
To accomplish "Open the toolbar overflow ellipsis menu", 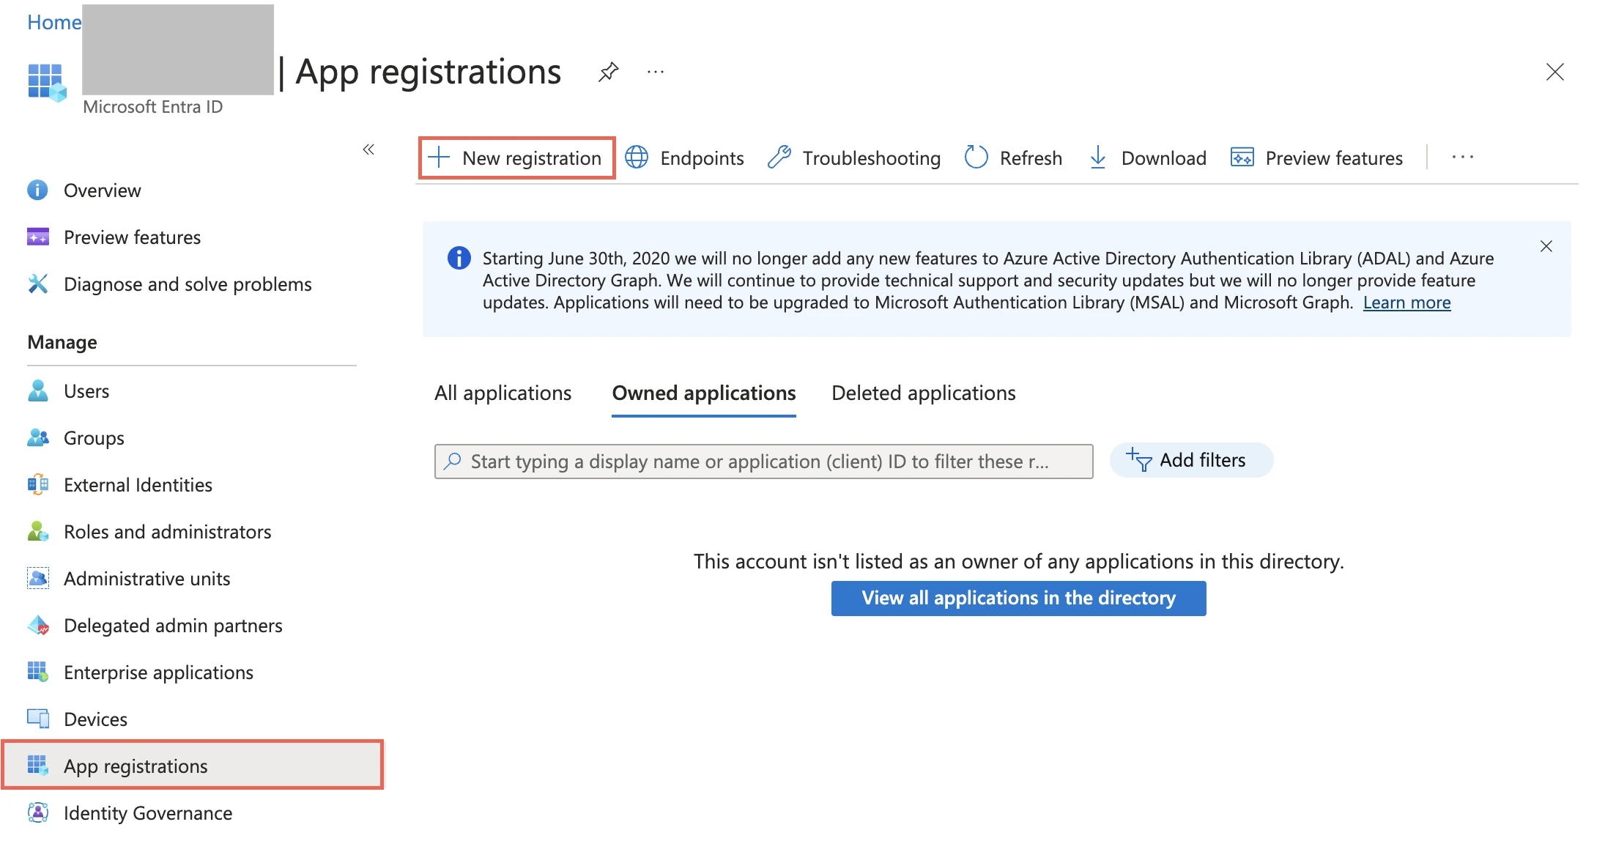I will [1463, 157].
